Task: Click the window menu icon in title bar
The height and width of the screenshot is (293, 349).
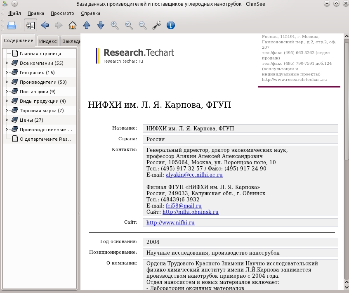Action: point(5,4)
